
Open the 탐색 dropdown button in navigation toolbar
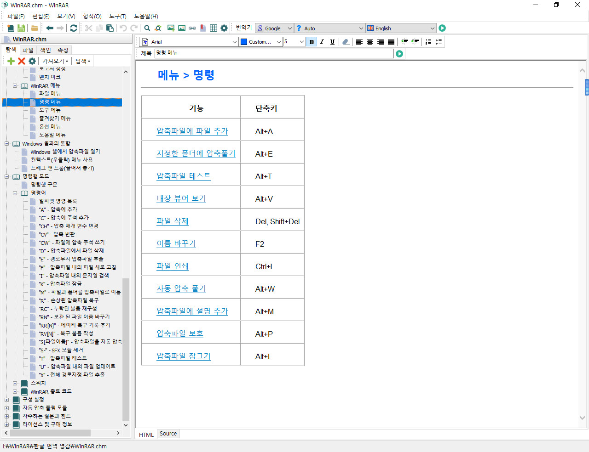point(83,61)
